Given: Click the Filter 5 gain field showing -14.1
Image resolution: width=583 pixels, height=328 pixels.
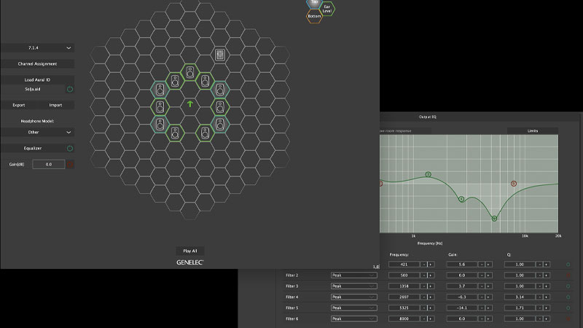Looking at the screenshot, I should point(462,308).
